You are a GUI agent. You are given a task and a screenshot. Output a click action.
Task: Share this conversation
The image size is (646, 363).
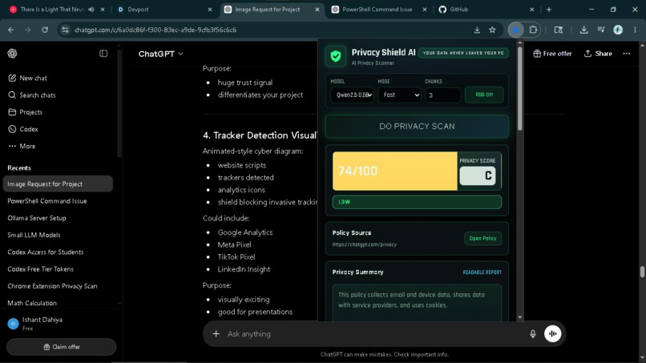pyautogui.click(x=598, y=54)
